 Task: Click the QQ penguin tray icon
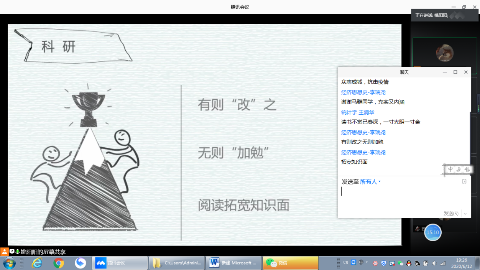tap(409, 263)
